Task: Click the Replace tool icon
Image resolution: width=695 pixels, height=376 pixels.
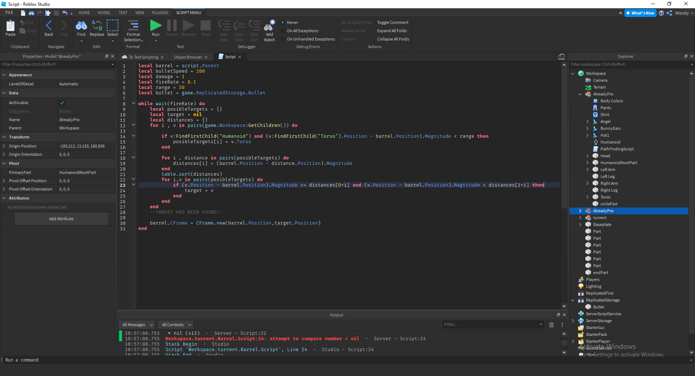Action: pos(97,26)
